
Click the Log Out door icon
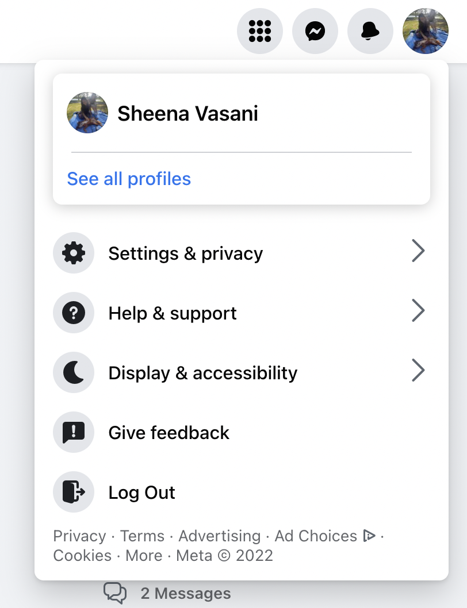click(74, 492)
